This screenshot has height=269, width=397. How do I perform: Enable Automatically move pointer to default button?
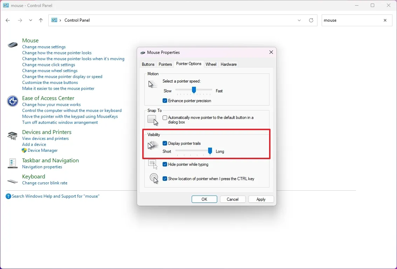click(165, 118)
